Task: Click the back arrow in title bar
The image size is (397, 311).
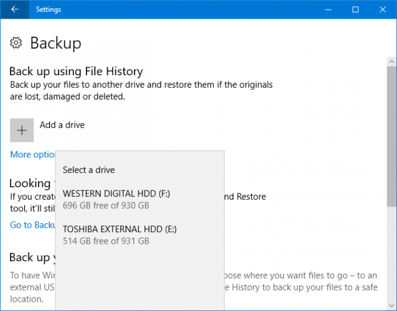Action: (x=14, y=9)
